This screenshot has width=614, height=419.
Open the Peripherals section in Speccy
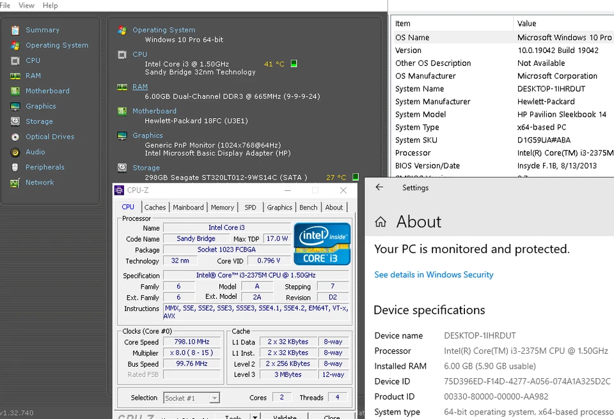(45, 167)
